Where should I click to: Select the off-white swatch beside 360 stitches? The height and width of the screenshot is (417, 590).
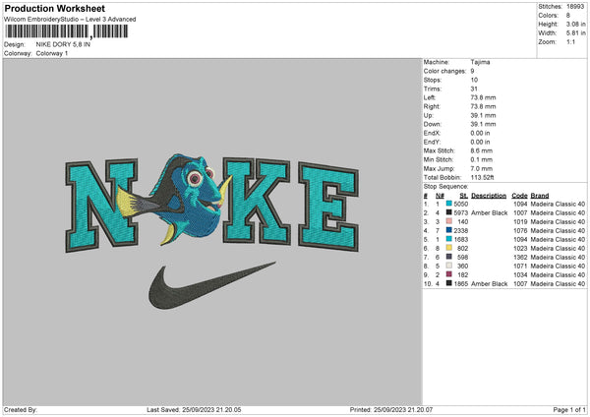click(x=449, y=266)
